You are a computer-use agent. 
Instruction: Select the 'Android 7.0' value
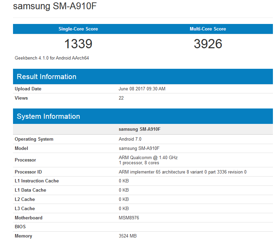coord(130,139)
